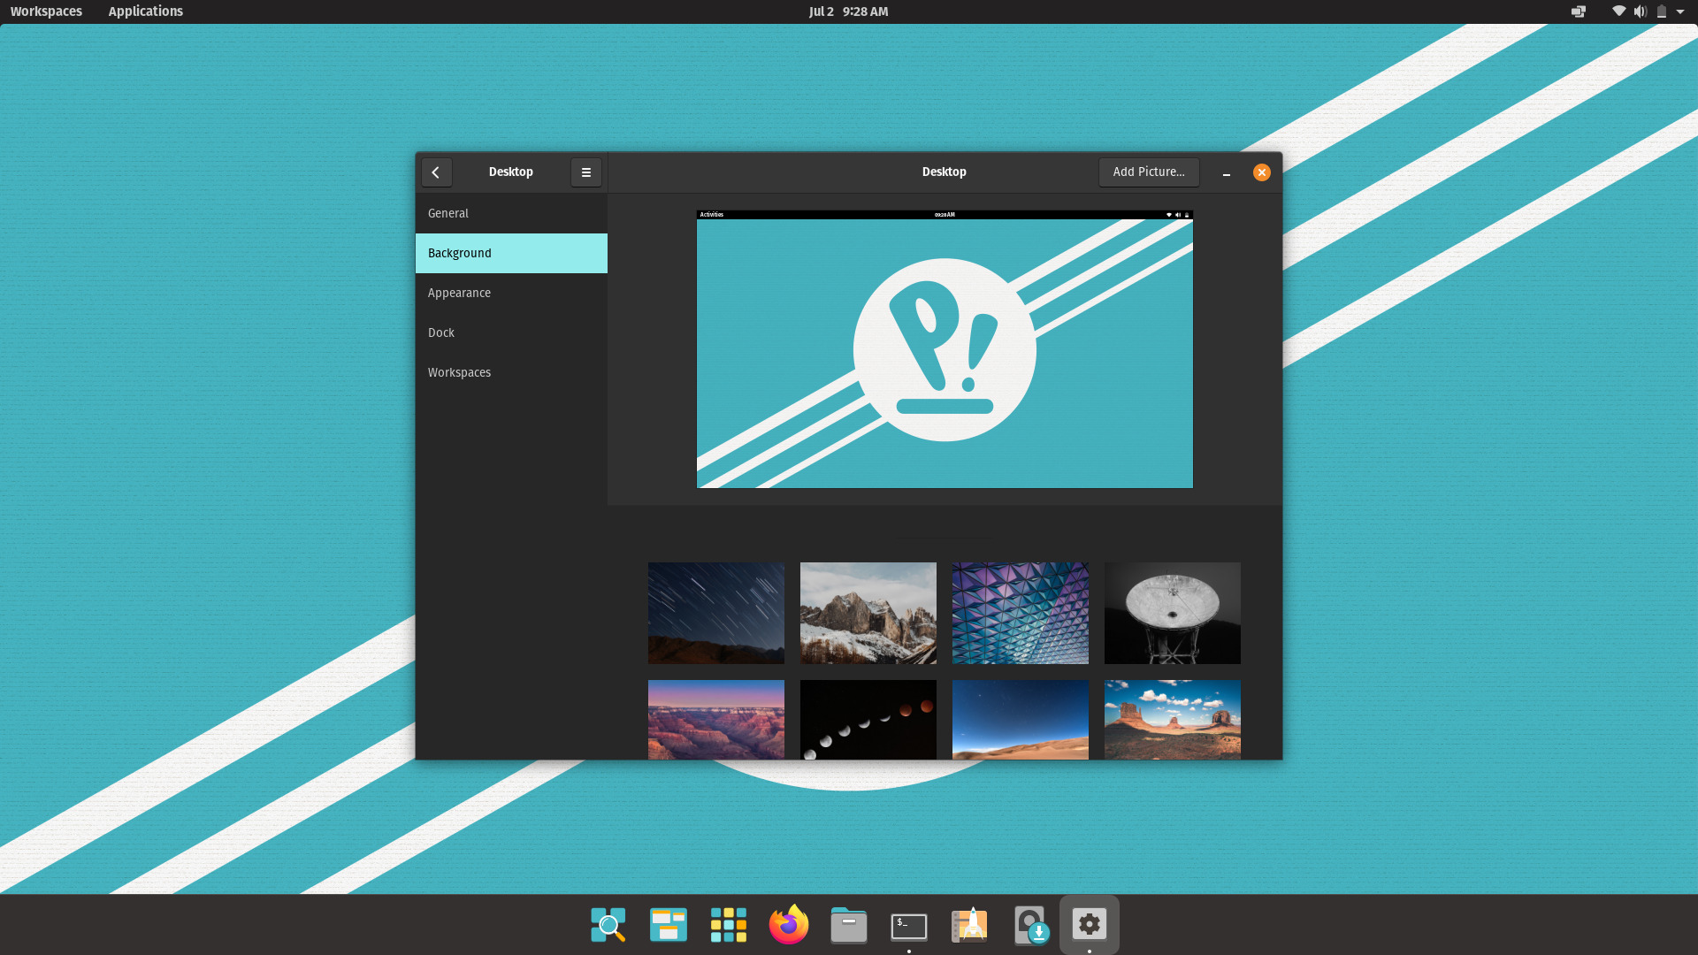Open the workspace search icon in the dock
Screen dimensions: 1698x955
click(x=608, y=925)
